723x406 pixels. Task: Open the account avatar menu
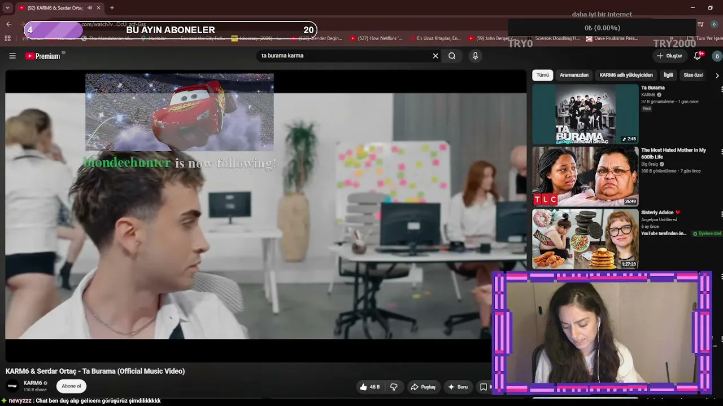(717, 56)
